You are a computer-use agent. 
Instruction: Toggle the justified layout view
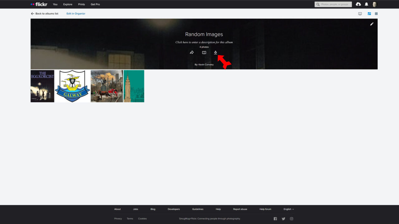click(x=376, y=14)
